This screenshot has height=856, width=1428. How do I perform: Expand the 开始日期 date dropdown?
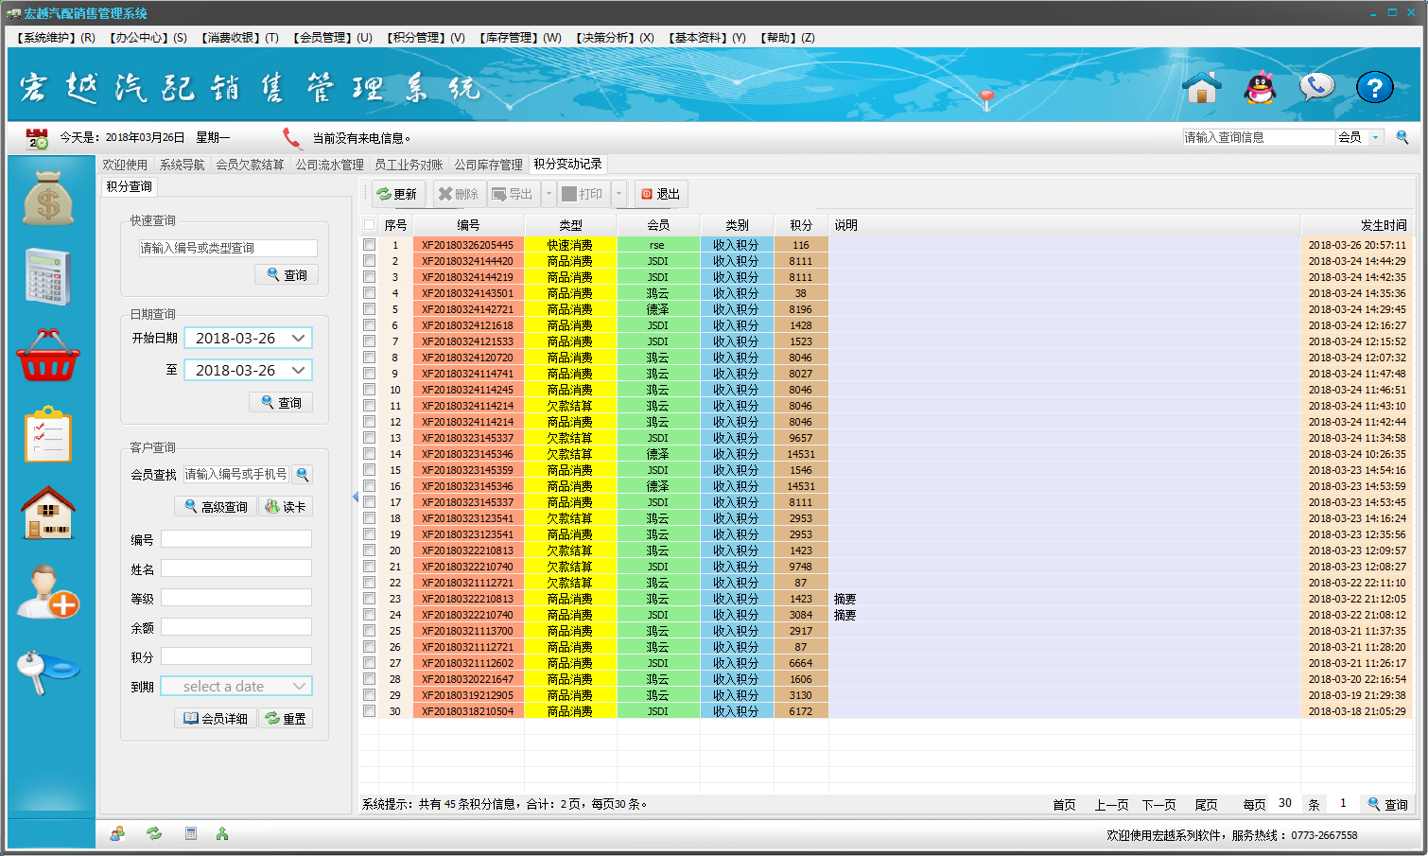coord(298,339)
